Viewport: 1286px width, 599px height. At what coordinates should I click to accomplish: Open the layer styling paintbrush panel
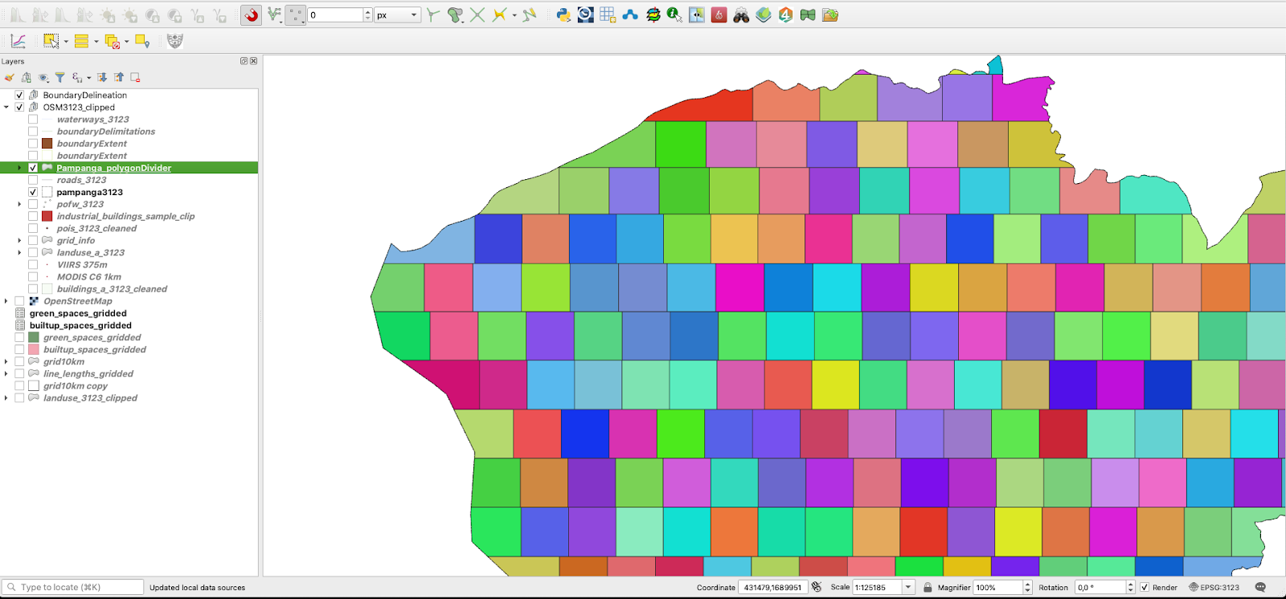pos(10,78)
